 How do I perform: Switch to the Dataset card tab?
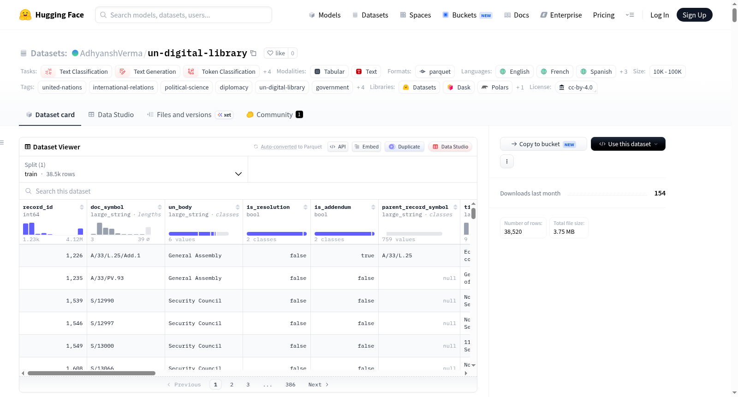coord(50,115)
